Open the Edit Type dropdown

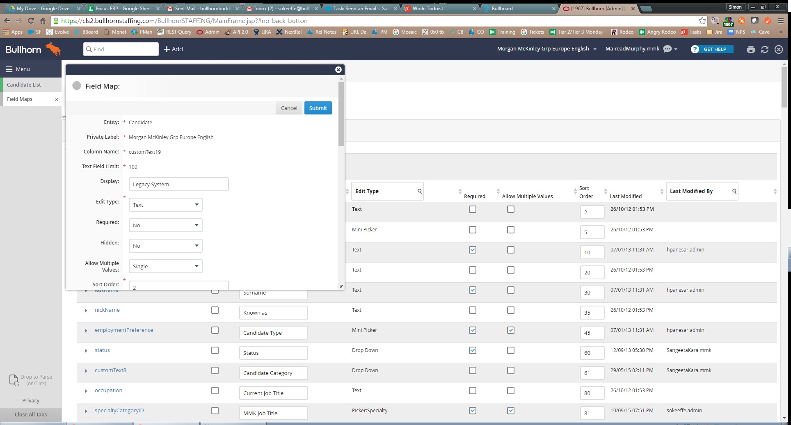[165, 205]
